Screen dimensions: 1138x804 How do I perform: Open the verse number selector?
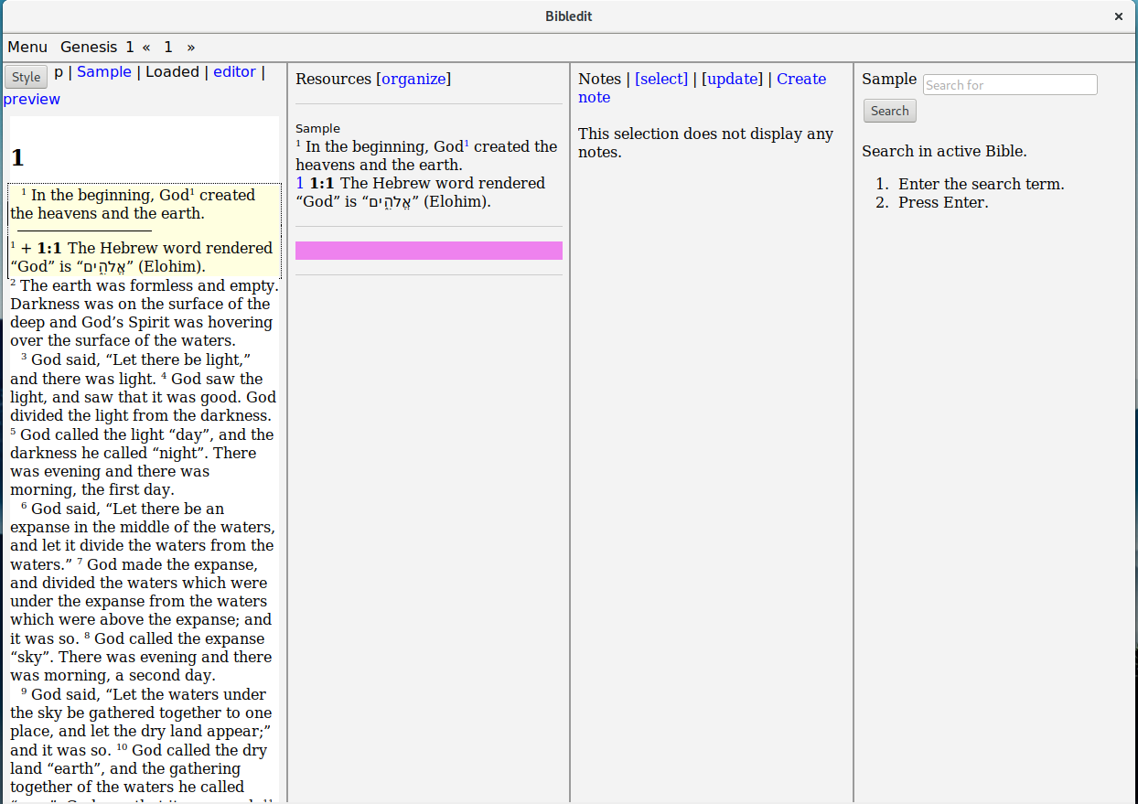tap(168, 47)
